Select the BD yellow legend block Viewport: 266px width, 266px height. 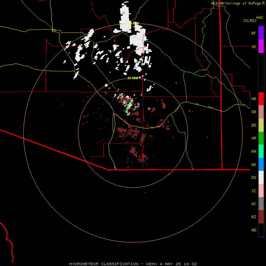[261, 125]
